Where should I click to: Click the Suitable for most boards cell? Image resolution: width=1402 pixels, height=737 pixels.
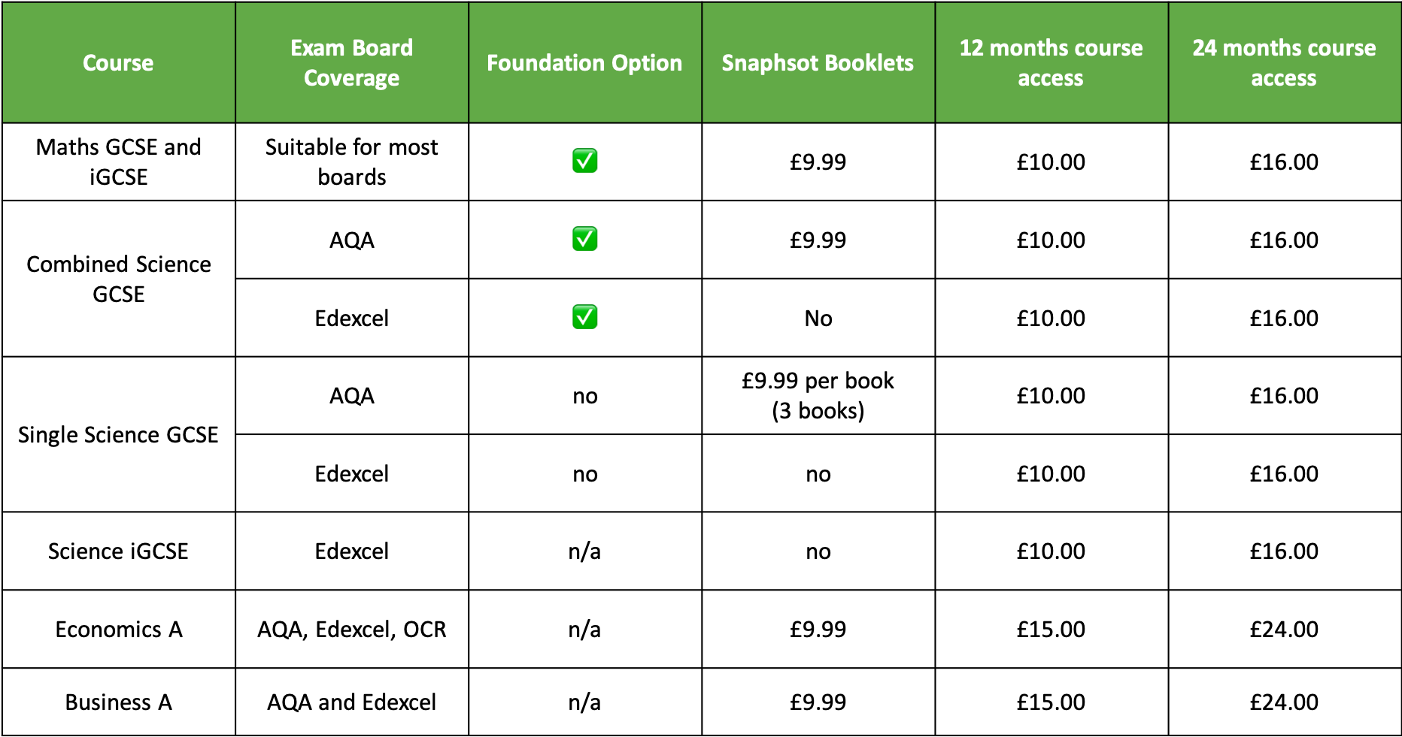pos(351,162)
